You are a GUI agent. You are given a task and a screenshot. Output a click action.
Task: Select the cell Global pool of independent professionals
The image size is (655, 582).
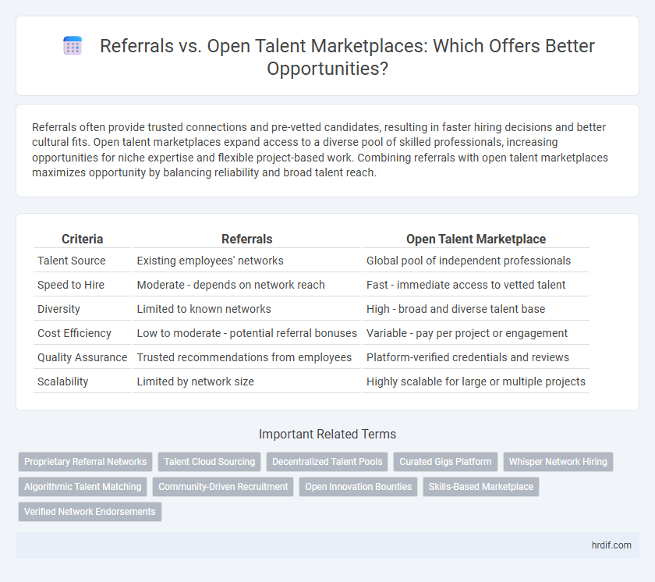pyautogui.click(x=476, y=261)
